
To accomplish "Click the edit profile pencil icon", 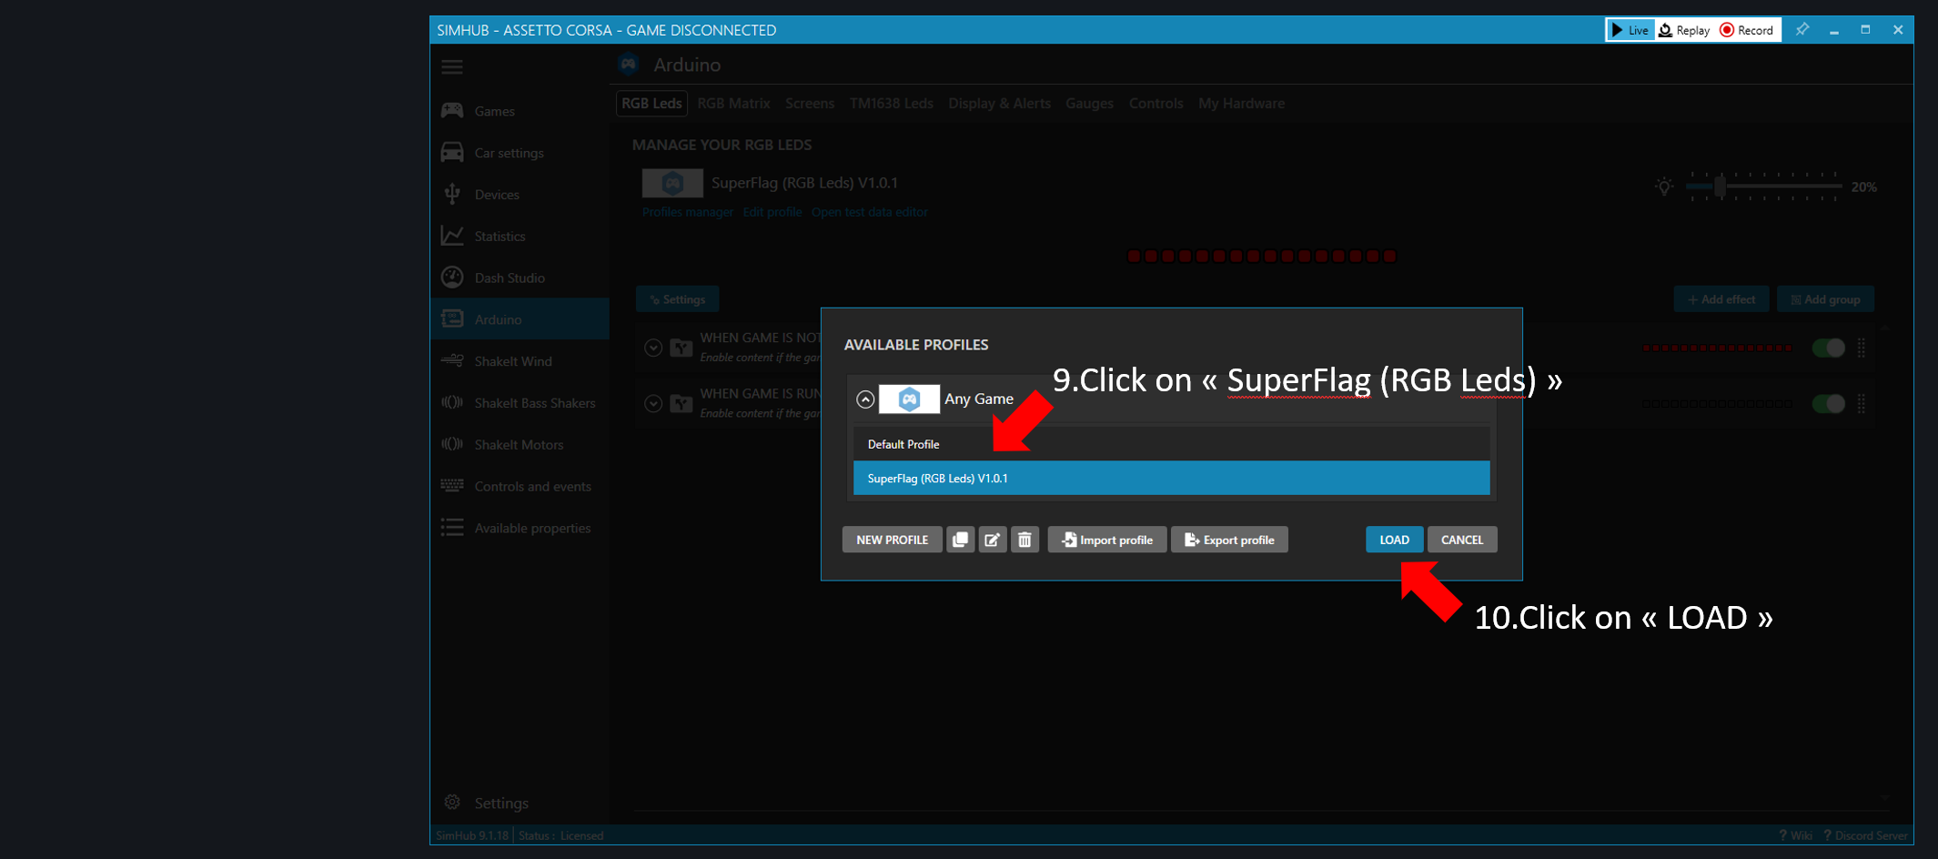I will (993, 540).
